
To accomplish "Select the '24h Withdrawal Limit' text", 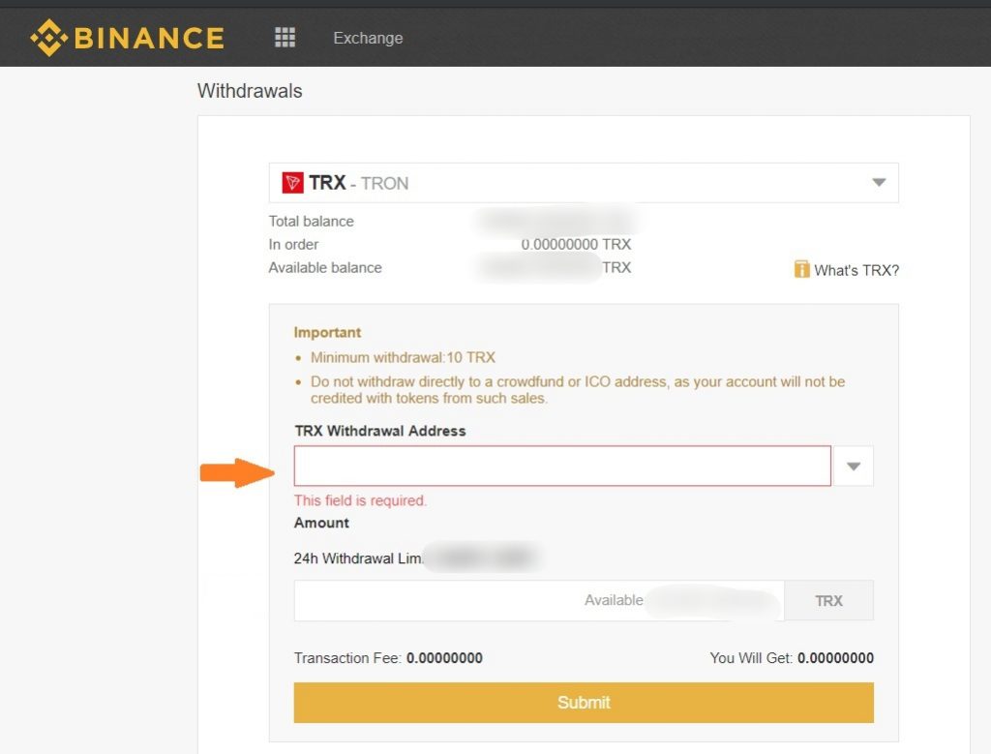I will pyautogui.click(x=358, y=558).
